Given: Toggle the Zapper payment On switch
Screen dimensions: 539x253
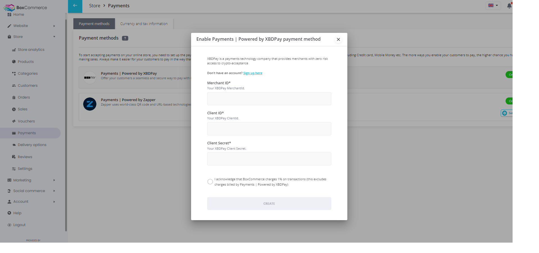Looking at the screenshot, I should coord(509,101).
